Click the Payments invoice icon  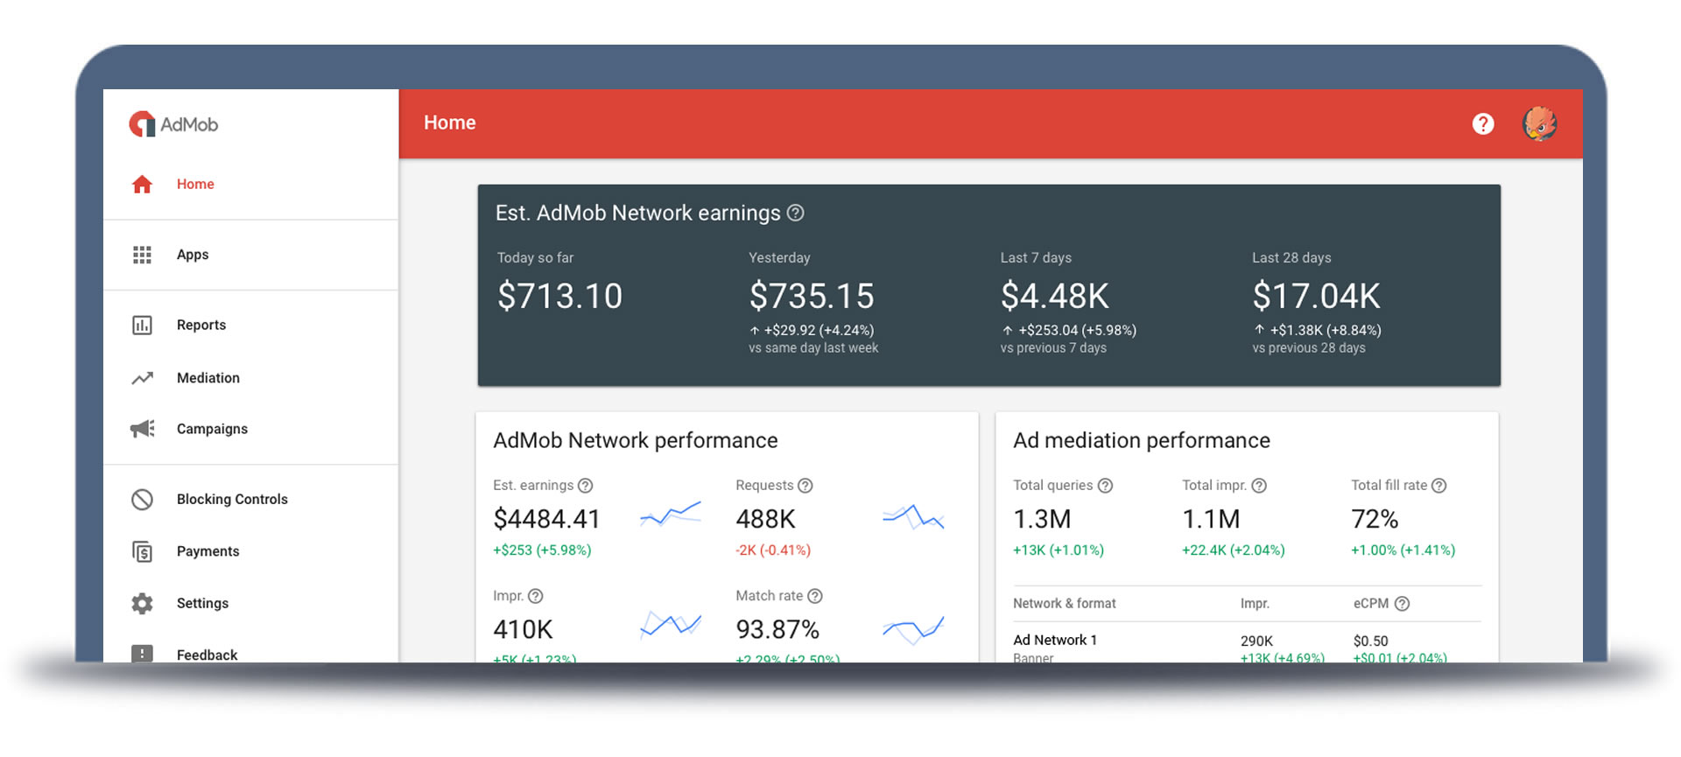(x=142, y=551)
